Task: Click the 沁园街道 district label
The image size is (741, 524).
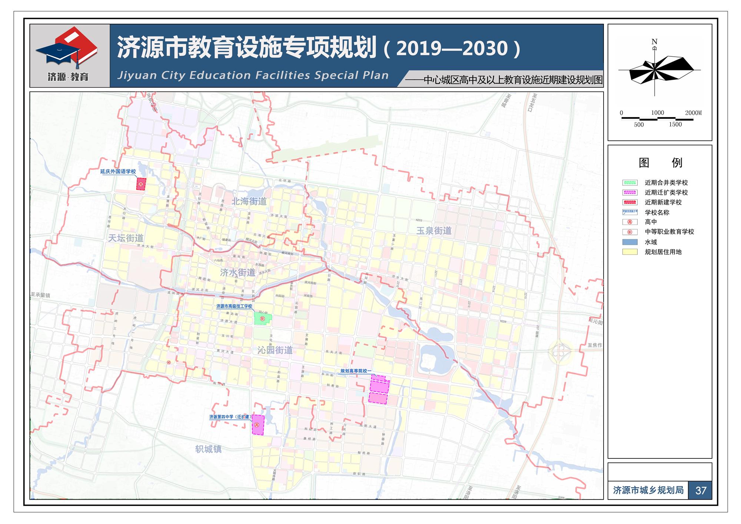Action: click(x=275, y=350)
